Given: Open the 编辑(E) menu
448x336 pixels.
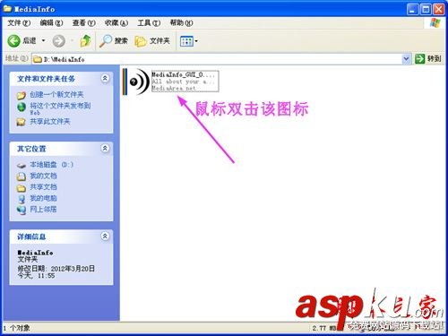Looking at the screenshot, I should click(x=51, y=22).
